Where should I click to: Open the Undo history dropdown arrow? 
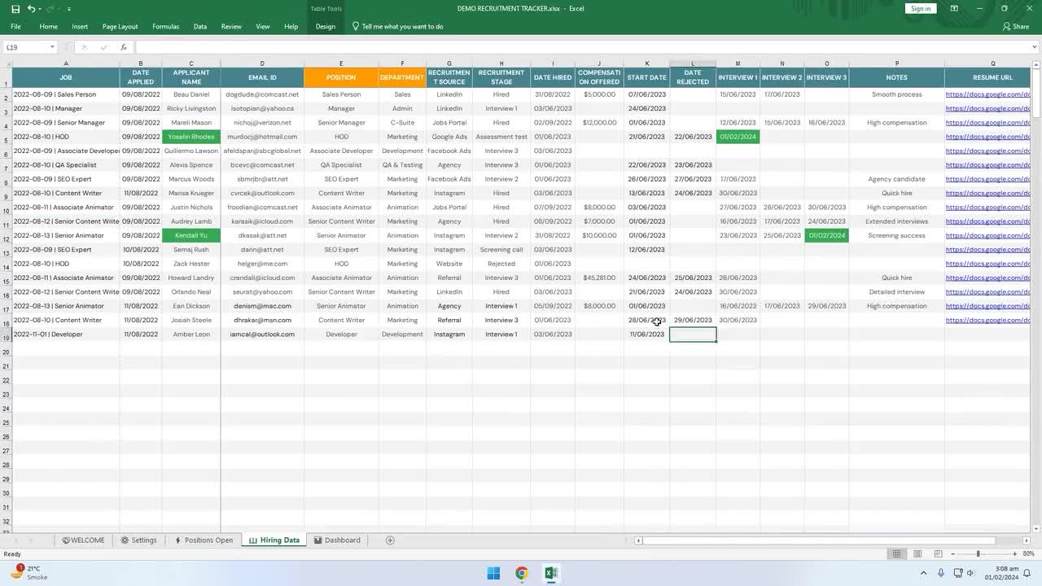tap(41, 9)
